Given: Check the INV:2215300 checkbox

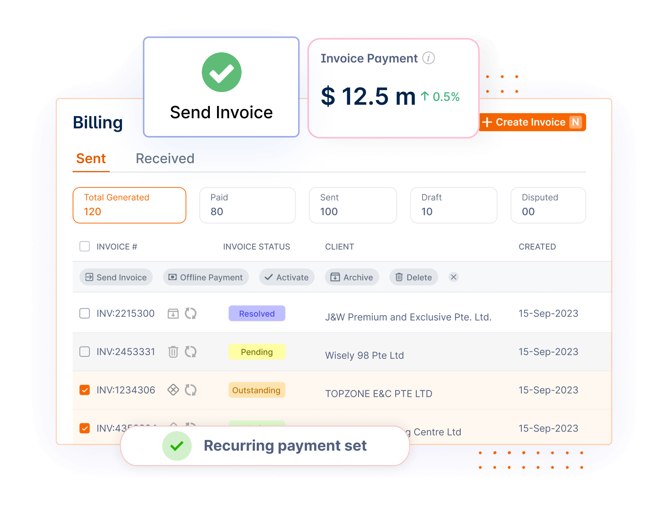Looking at the screenshot, I should point(85,313).
